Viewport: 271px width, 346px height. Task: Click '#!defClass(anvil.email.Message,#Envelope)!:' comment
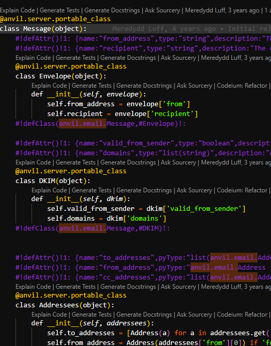[101, 124]
